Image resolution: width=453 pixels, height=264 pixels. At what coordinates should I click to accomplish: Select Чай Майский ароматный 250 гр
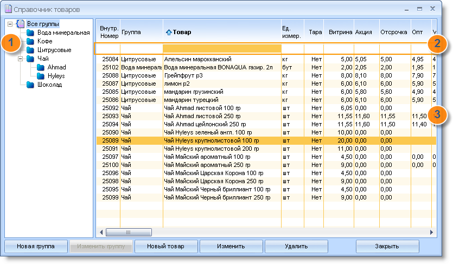click(x=266, y=165)
